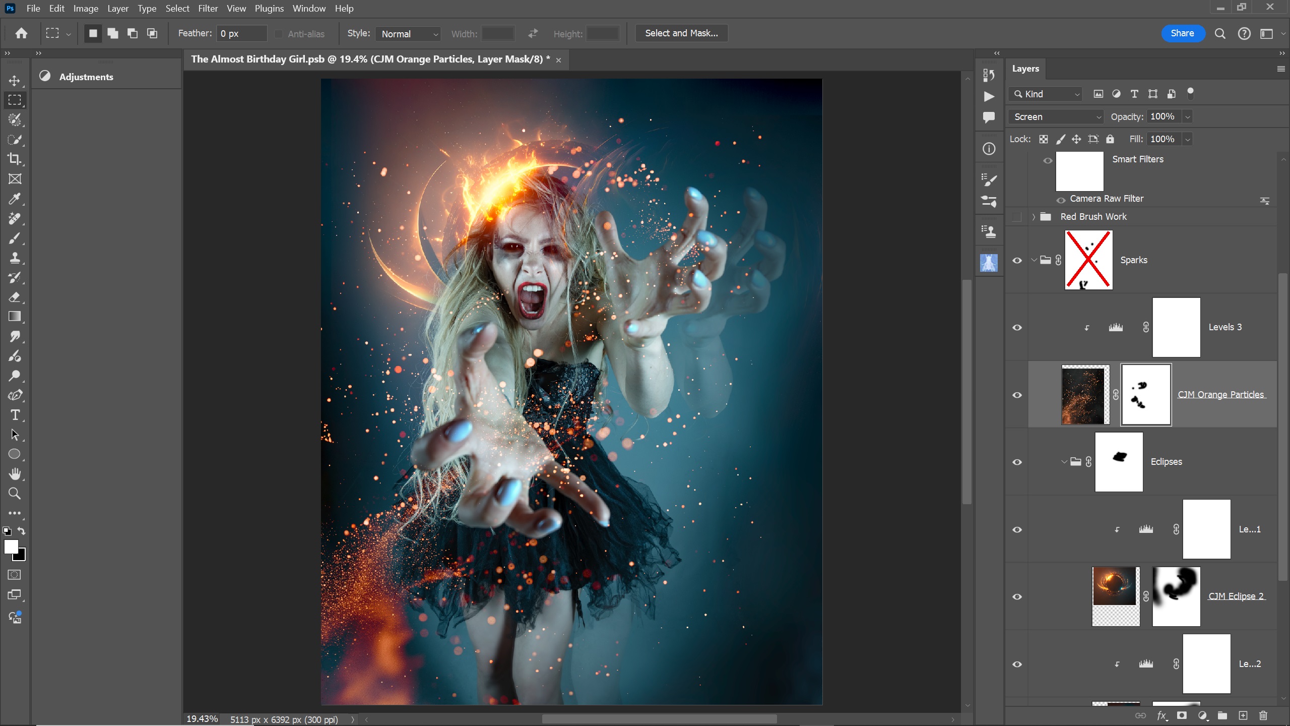Click the blue Share button
1290x726 pixels.
[1182, 33]
